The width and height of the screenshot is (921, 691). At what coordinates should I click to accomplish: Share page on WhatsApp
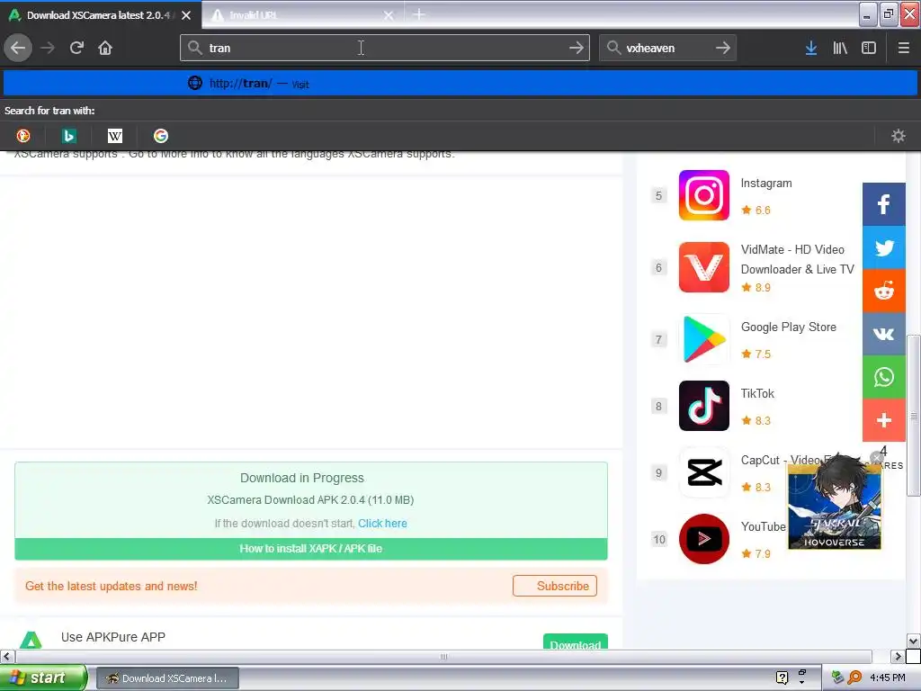[x=883, y=377]
